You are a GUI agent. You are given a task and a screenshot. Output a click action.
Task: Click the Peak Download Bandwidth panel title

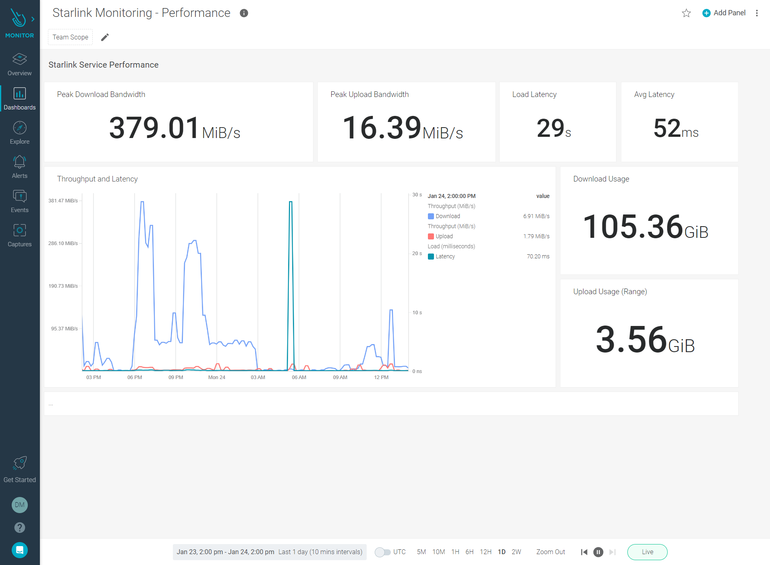click(x=101, y=94)
